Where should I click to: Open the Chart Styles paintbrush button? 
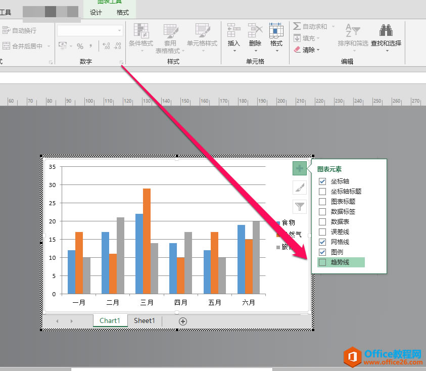[300, 188]
